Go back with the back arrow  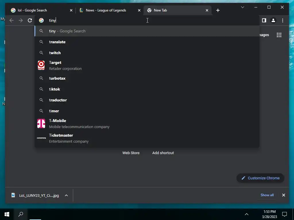[11, 20]
